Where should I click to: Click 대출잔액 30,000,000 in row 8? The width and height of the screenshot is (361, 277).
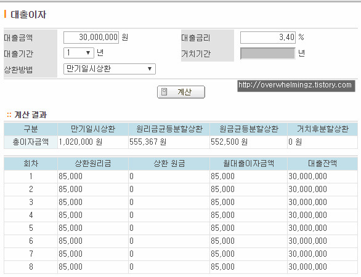click(x=307, y=267)
